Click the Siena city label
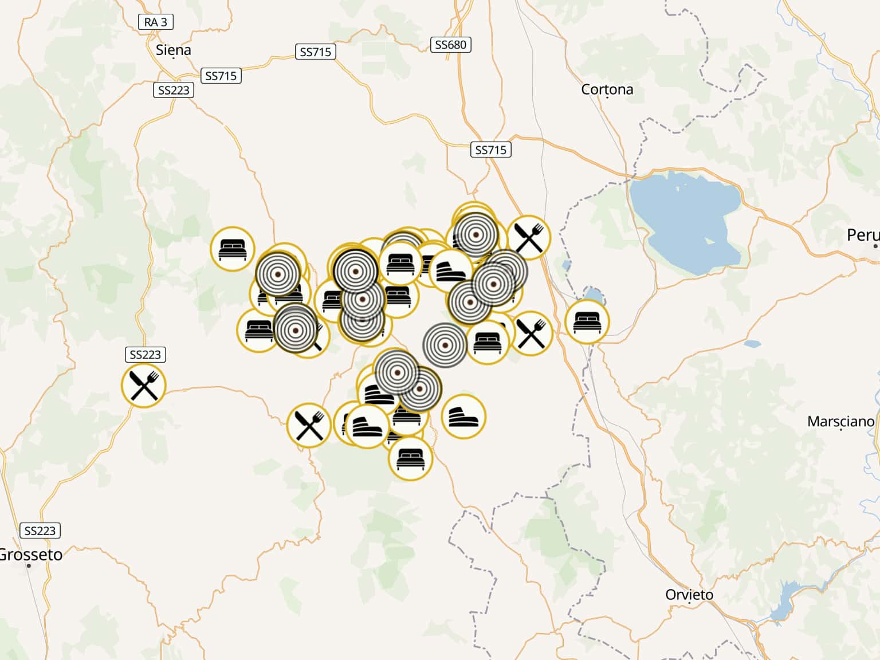The width and height of the screenshot is (880, 660). (174, 50)
